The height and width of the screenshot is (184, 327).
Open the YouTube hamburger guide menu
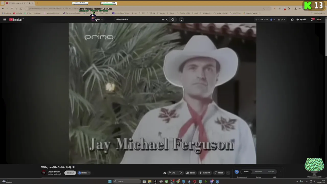(4, 19)
